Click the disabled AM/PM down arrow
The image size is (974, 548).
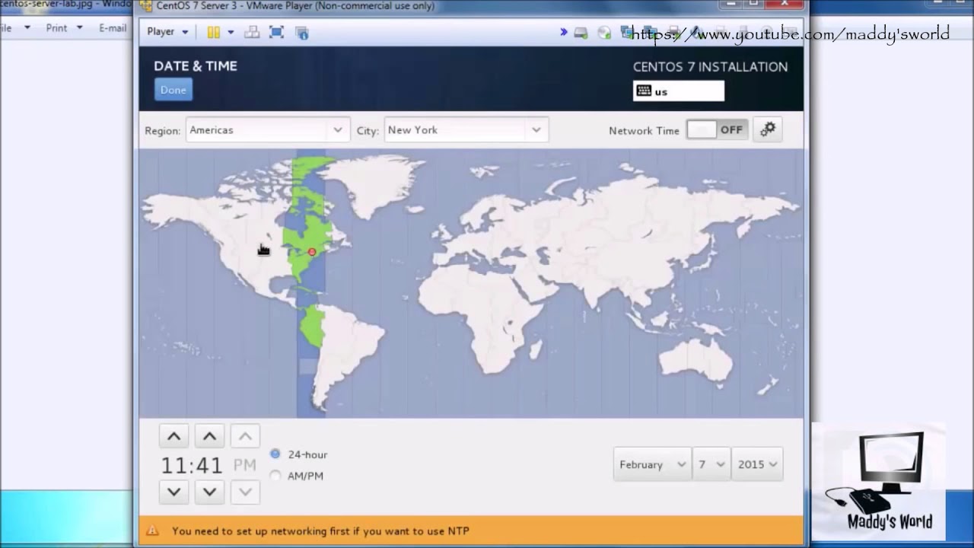[245, 492]
